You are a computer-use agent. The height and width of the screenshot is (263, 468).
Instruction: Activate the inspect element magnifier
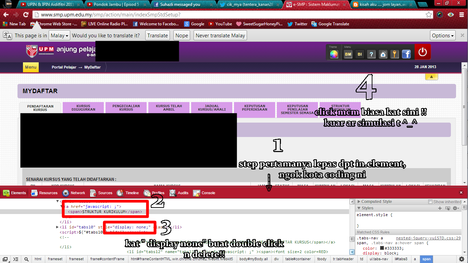[x=26, y=259]
